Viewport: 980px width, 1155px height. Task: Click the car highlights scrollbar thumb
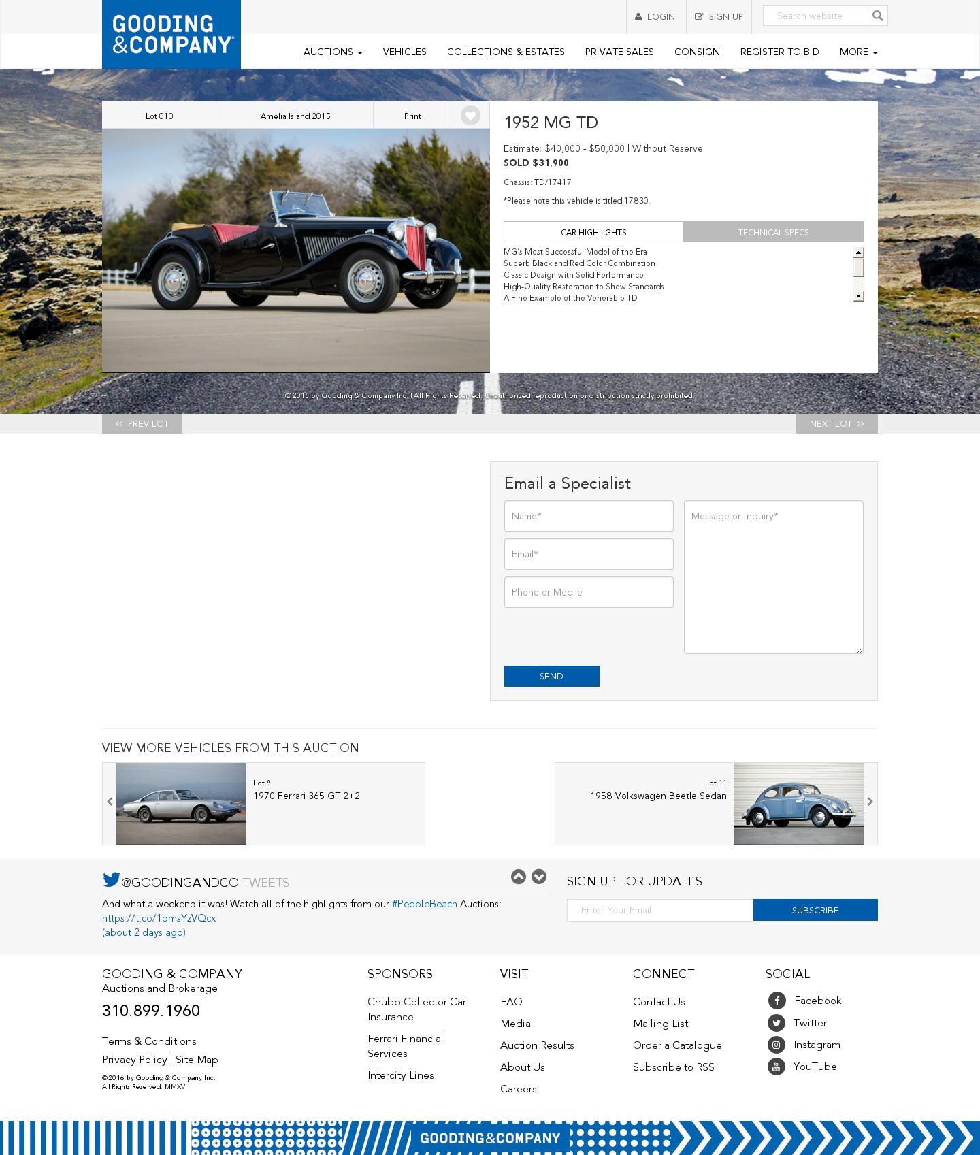(859, 267)
